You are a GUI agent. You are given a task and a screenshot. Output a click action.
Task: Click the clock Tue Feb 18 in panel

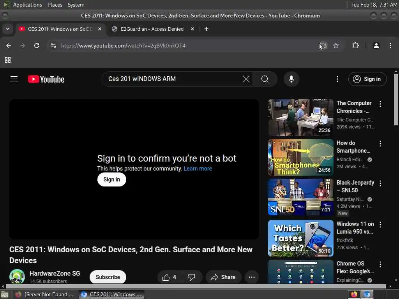pyautogui.click(x=374, y=5)
